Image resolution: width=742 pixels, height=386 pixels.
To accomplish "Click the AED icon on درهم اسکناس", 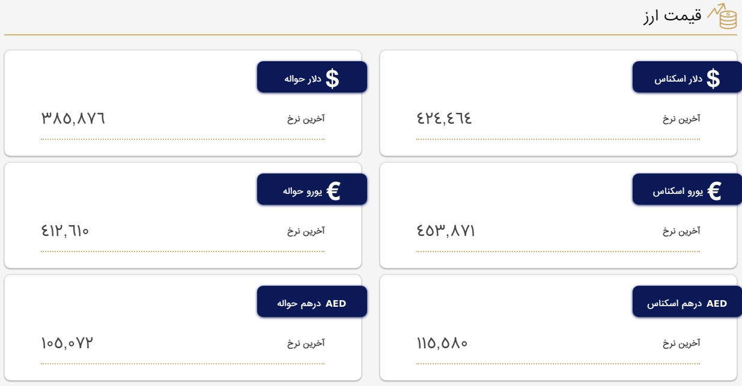I will click(717, 304).
